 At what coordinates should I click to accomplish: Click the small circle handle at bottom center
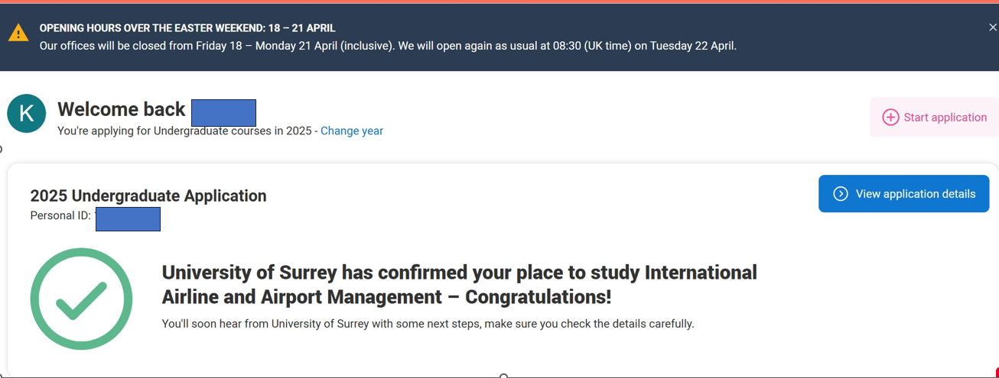click(x=503, y=376)
